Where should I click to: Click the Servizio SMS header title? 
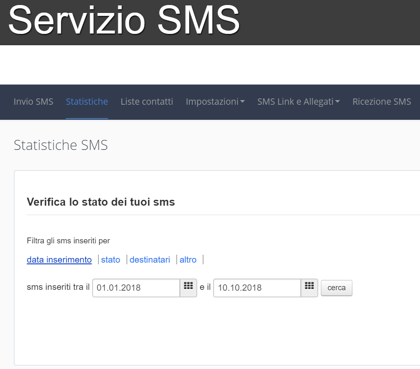point(124,20)
